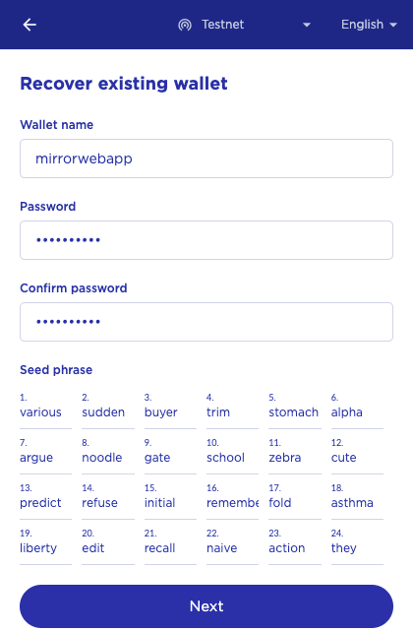Expand the English language dropdown
The height and width of the screenshot is (631, 413).
pos(369,25)
